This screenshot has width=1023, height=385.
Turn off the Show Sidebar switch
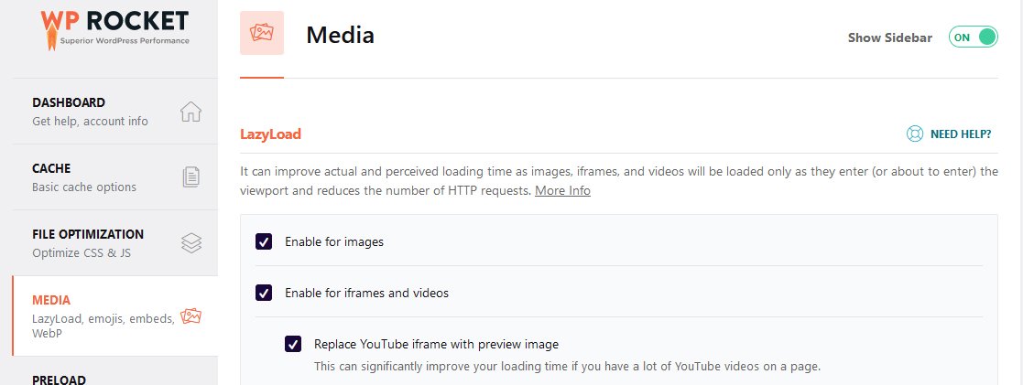[973, 37]
